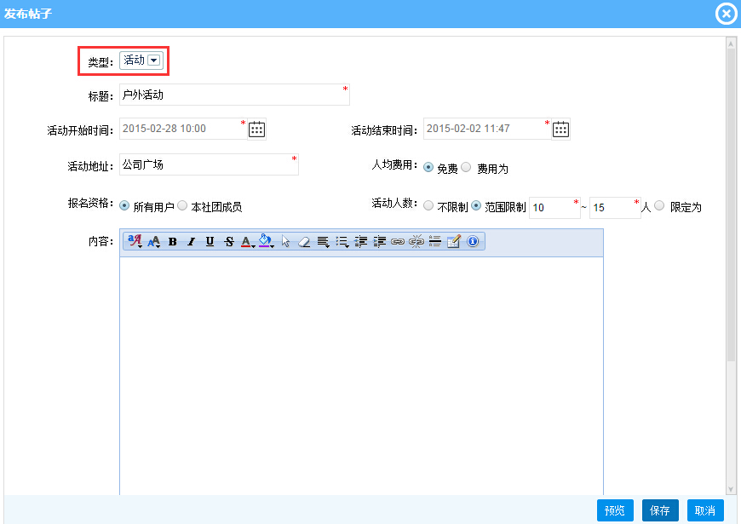
Task: Open the text color picker
Action: pos(247,242)
